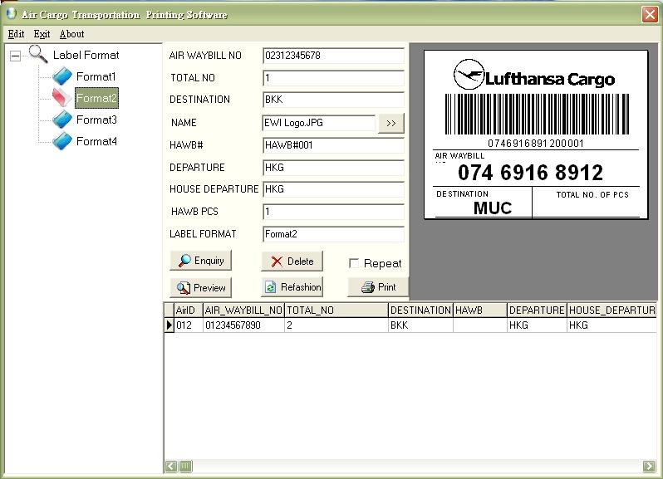Click the AIR_WAYBILL_NO column header
Screen dimensions: 663x479
[x=243, y=310]
